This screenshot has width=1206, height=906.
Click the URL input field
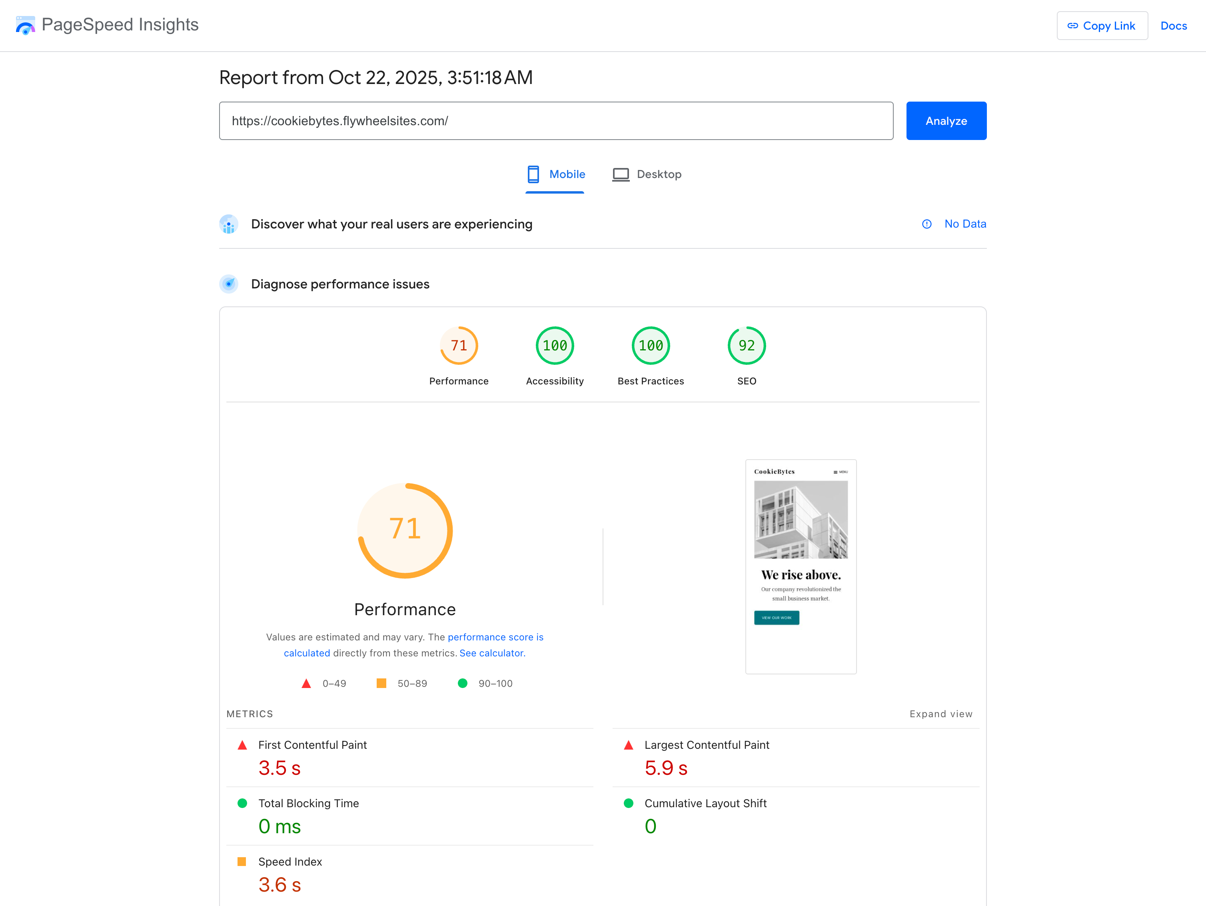click(555, 120)
